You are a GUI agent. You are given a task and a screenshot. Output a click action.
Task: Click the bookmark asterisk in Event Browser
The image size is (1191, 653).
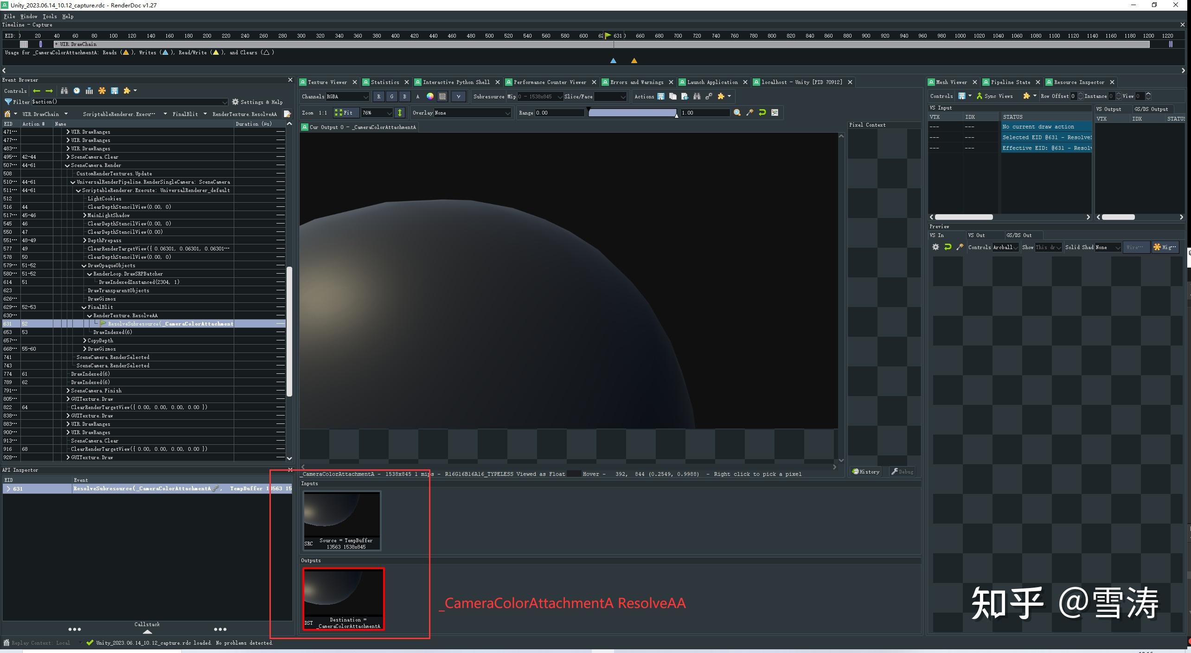(102, 91)
